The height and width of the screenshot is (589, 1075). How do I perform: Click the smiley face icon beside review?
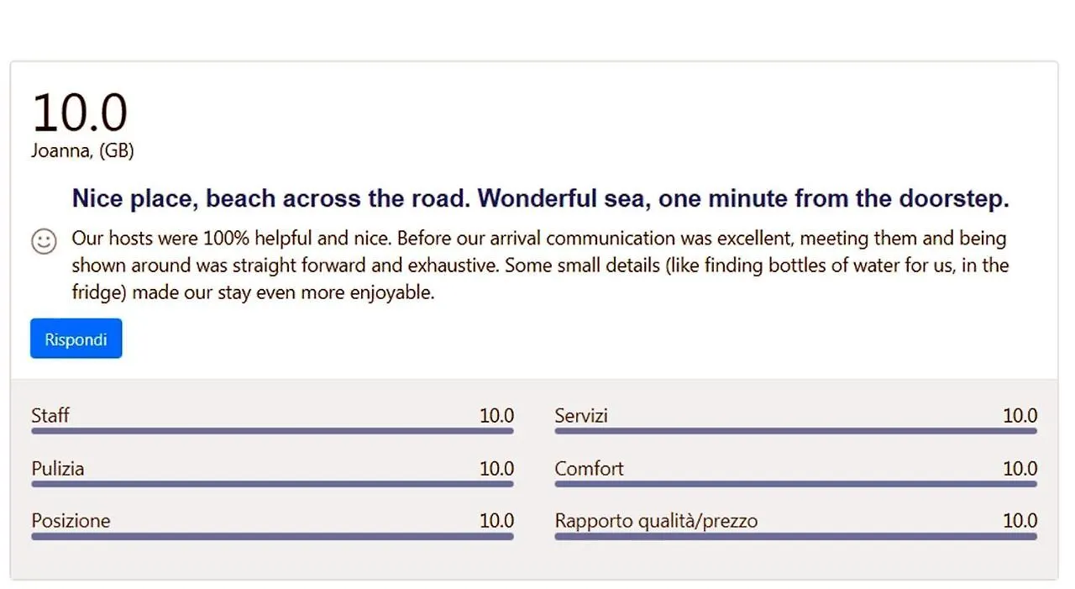pos(44,242)
